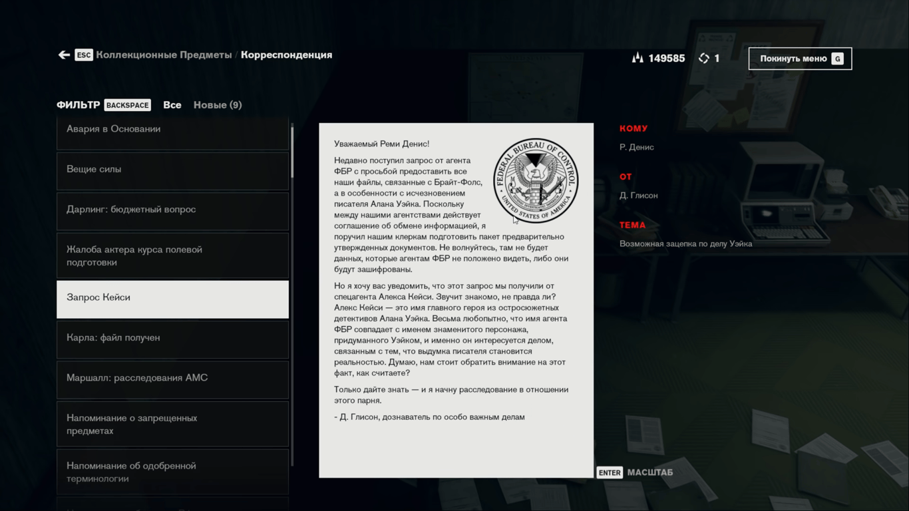This screenshot has width=909, height=511.
Task: Select the "Все" filter tab
Action: [x=172, y=105]
